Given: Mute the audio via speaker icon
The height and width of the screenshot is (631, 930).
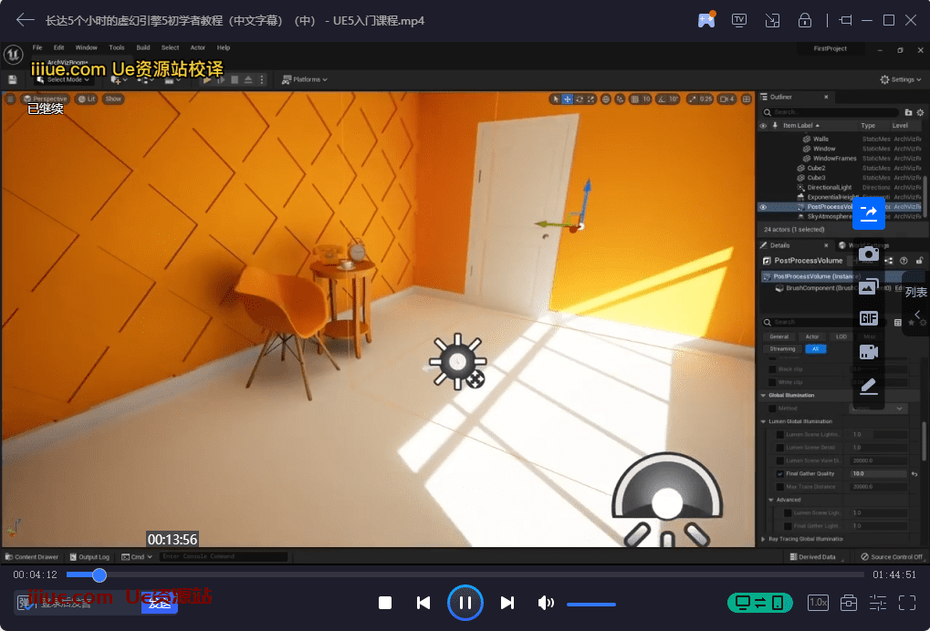Looking at the screenshot, I should (x=546, y=603).
